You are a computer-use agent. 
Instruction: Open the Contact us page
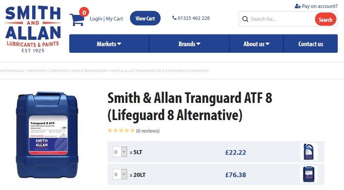click(311, 44)
